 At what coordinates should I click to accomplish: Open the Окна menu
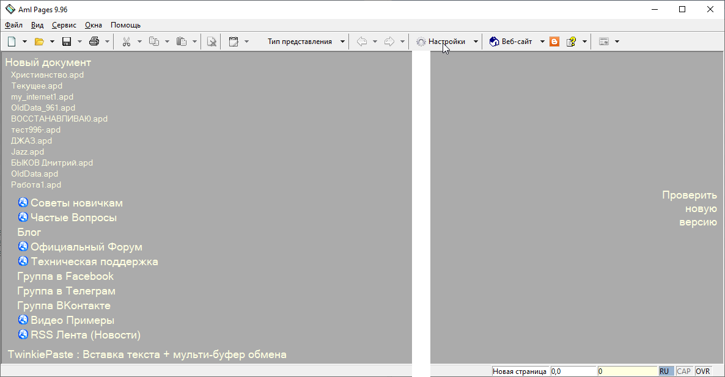[94, 25]
